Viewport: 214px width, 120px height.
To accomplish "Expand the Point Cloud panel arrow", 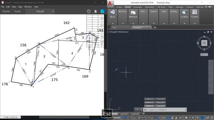I will [143, 23].
